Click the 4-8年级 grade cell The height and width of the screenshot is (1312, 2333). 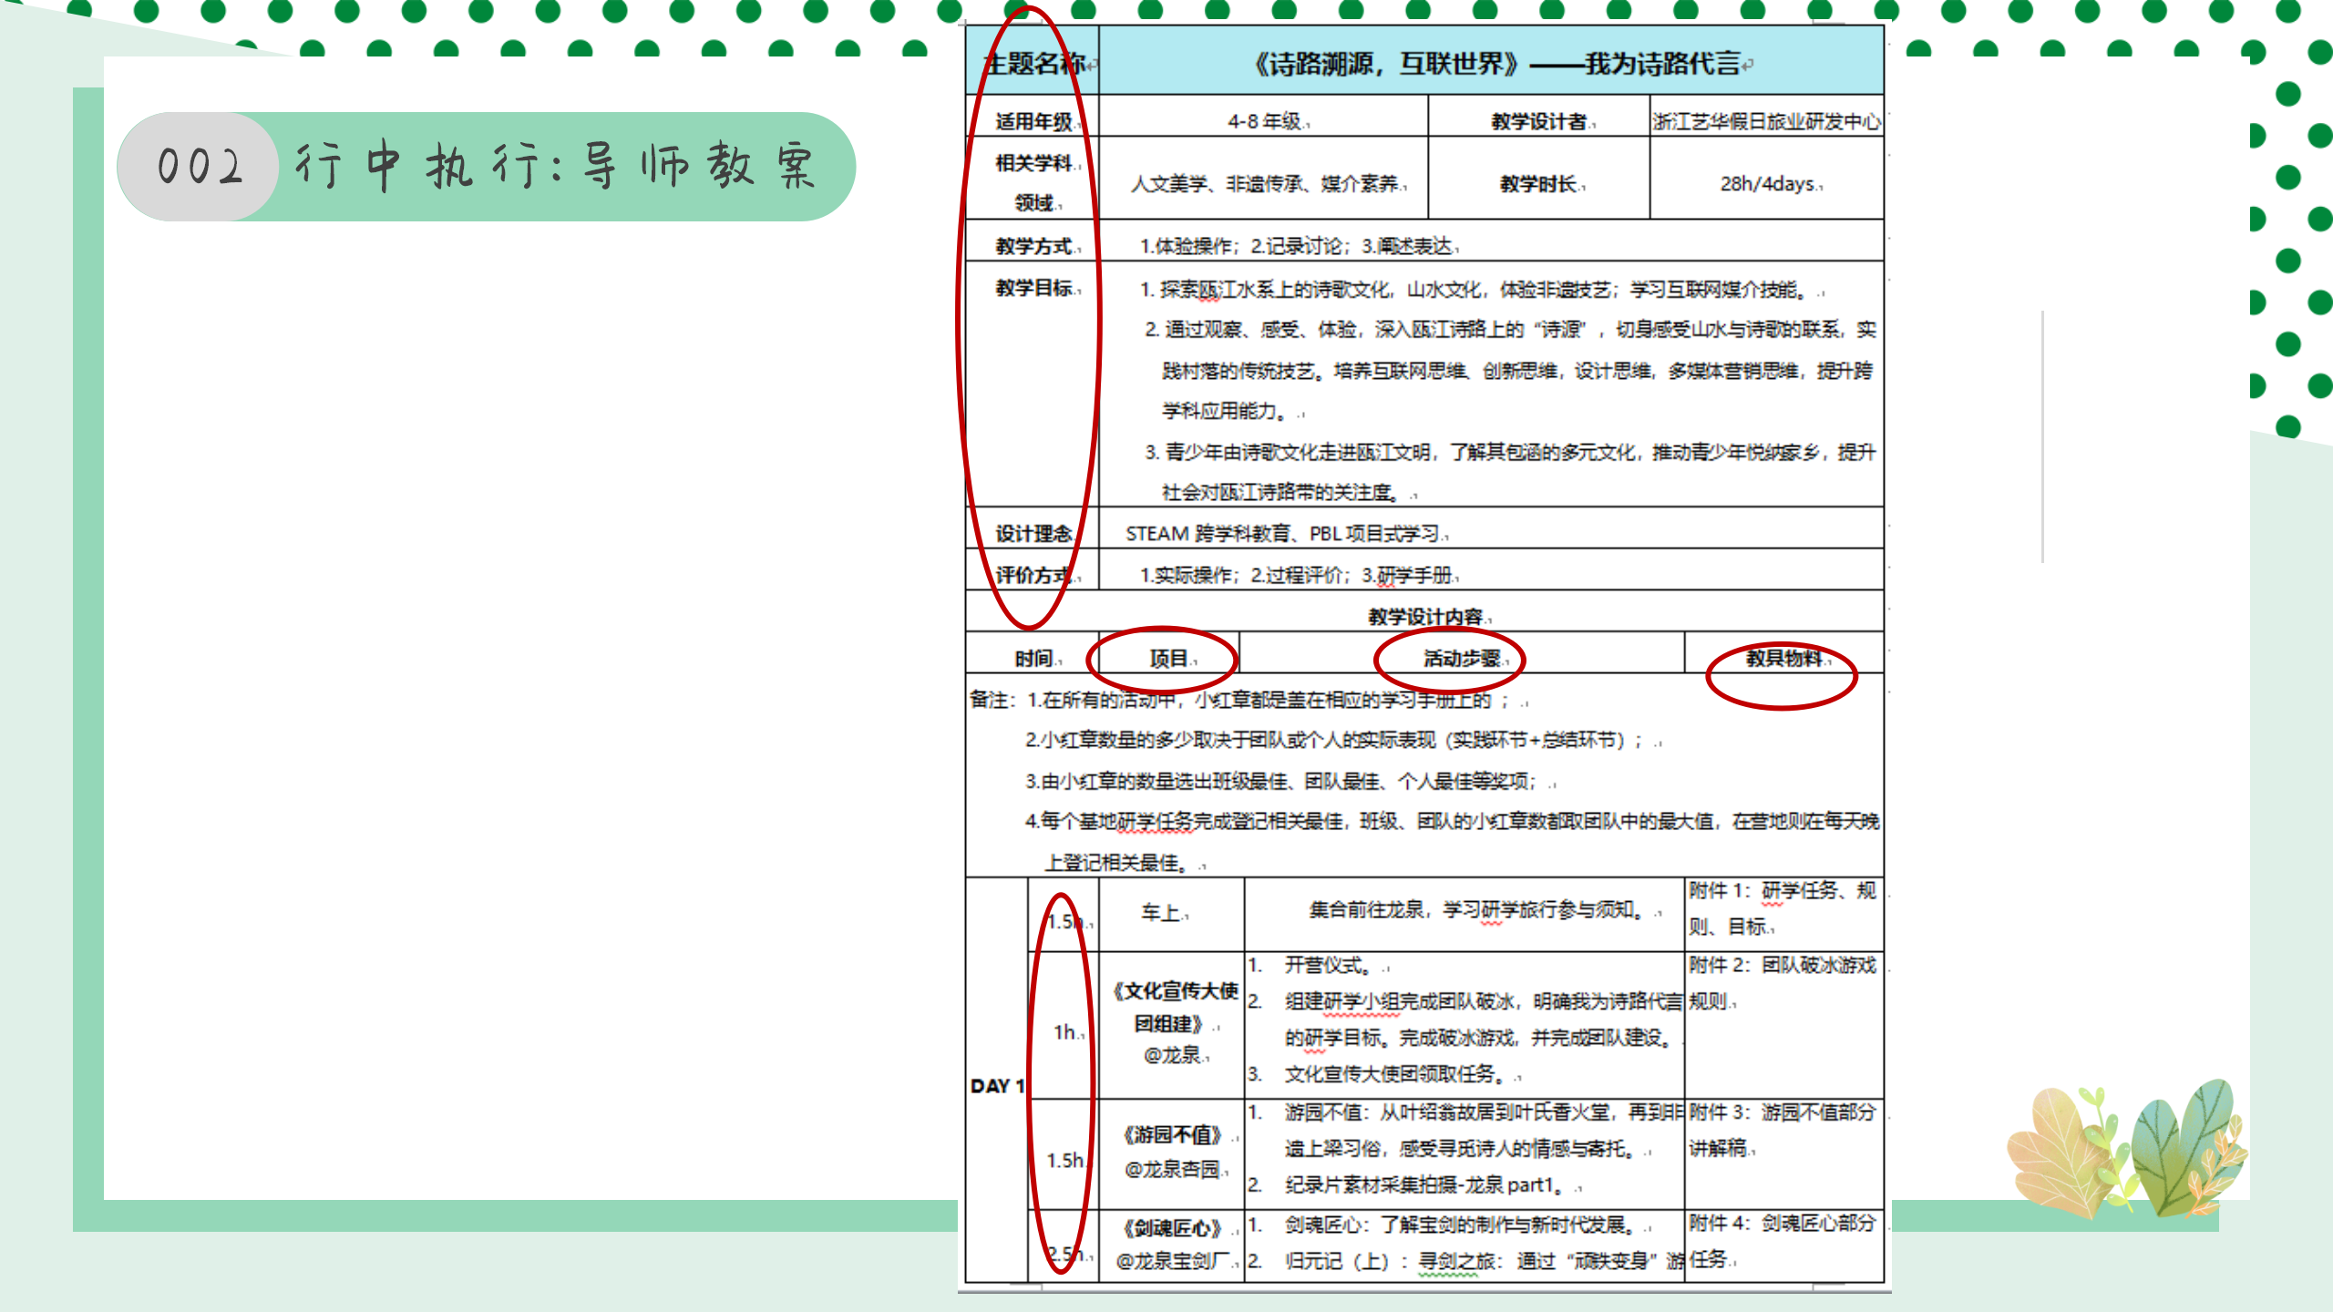pos(1265,121)
